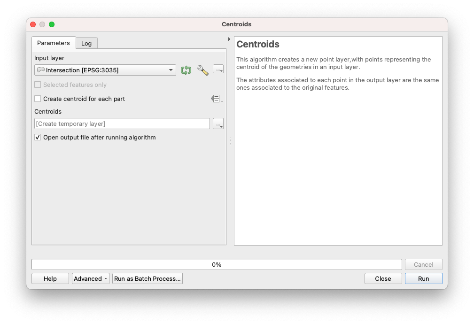
Task: Open advanced options via the wrench icon
Action: point(202,70)
